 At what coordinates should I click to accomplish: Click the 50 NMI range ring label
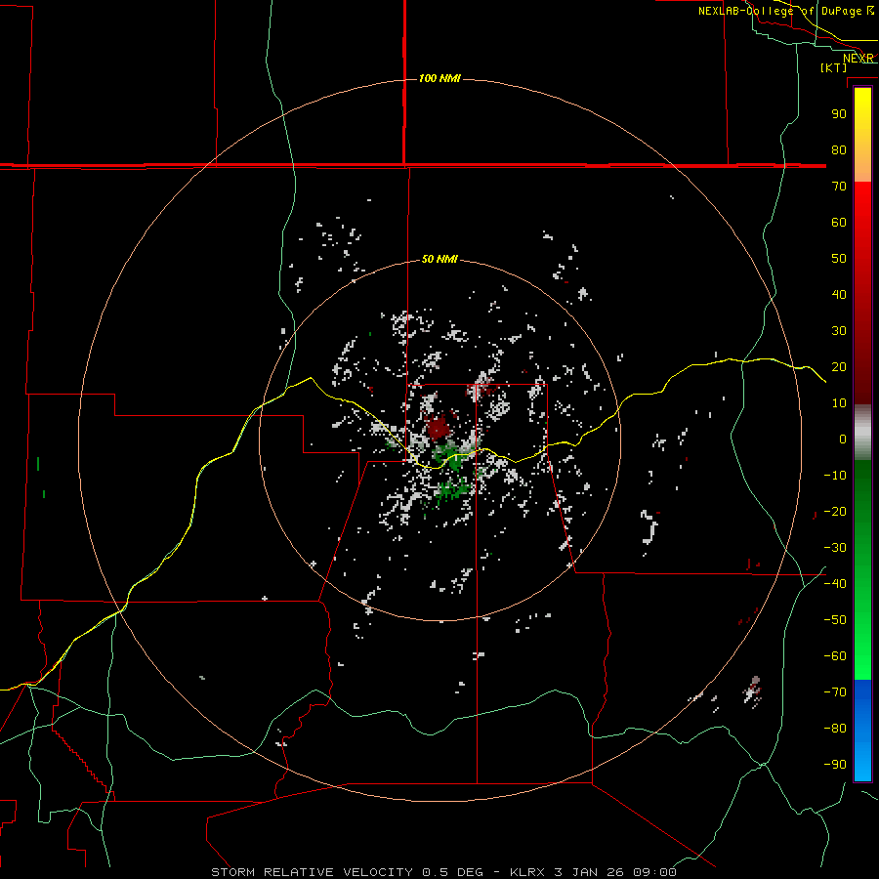tap(439, 259)
